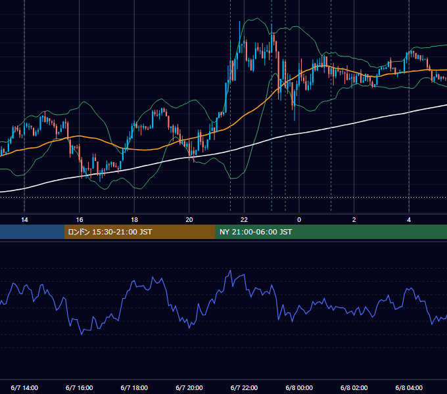447x394 pixels.
Task: Click the 22 hour label on price chart axis
Action: [244, 220]
